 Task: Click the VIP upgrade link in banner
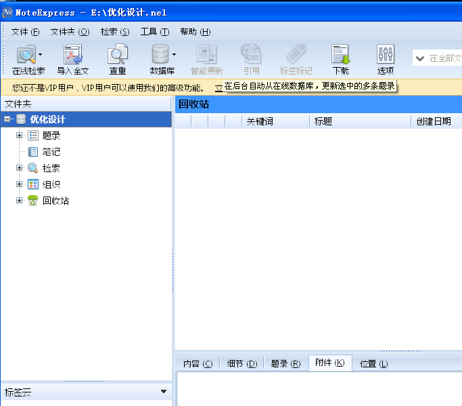pyautogui.click(x=218, y=87)
